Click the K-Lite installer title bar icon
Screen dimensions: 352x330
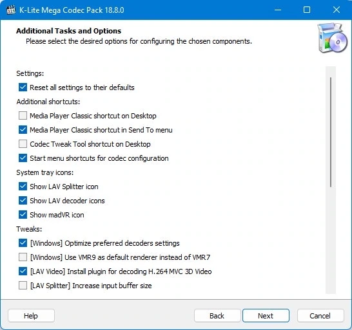[11, 10]
